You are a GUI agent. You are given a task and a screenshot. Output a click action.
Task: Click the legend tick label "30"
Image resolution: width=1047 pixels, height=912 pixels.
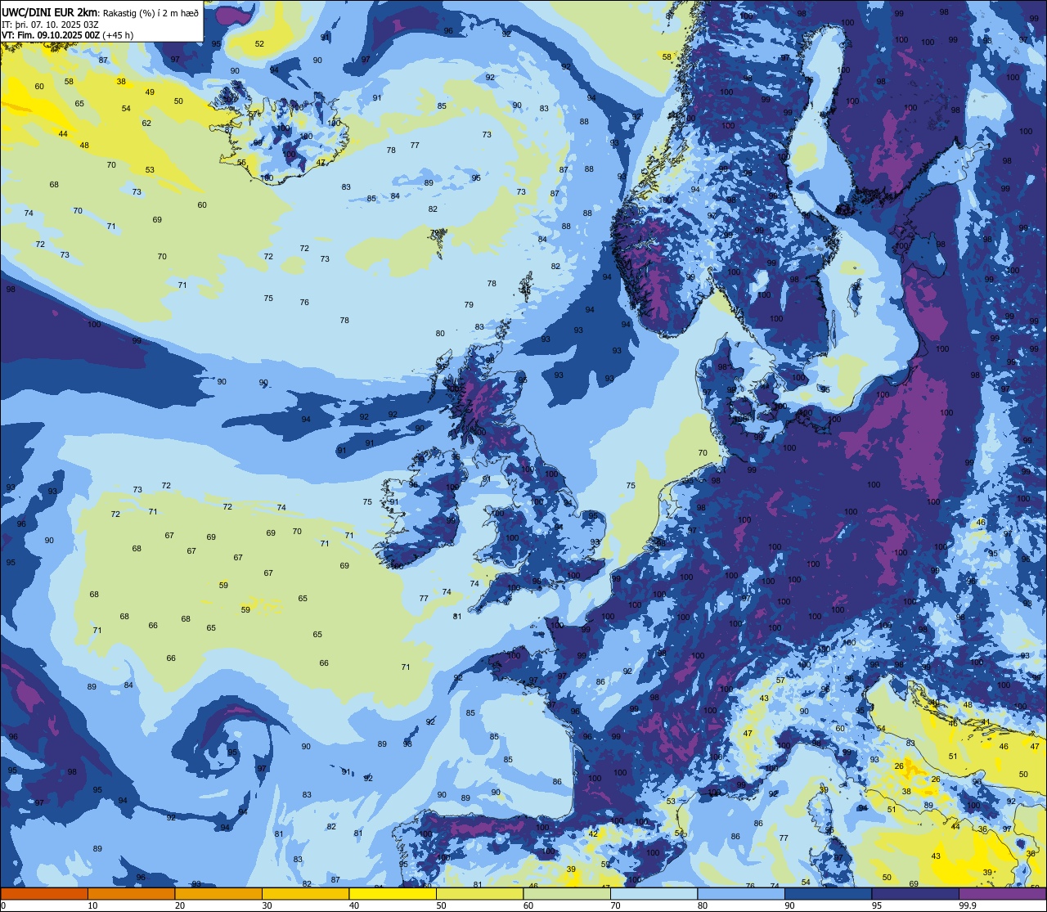click(267, 905)
